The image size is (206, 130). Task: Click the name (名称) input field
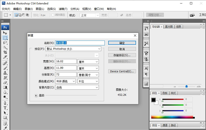click(x=80, y=43)
